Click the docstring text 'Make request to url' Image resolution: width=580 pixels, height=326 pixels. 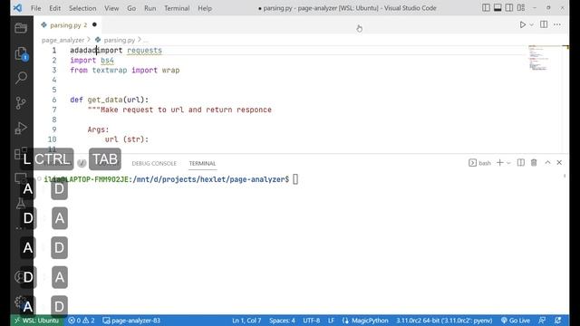(143, 110)
